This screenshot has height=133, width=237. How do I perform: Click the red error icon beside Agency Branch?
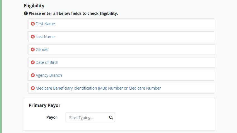[x=33, y=75]
